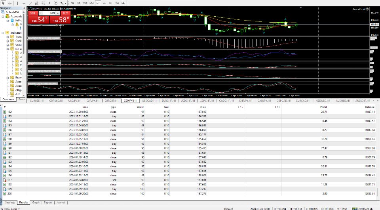380x210 pixels.
Task: Open the EURUSD,H1 chart tab
Action: pos(37,101)
